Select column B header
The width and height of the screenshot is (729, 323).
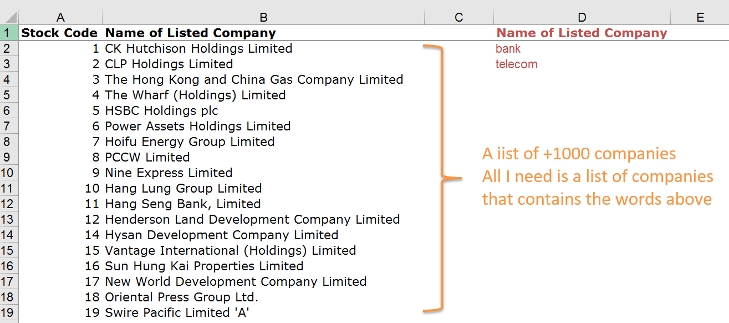pos(263,17)
